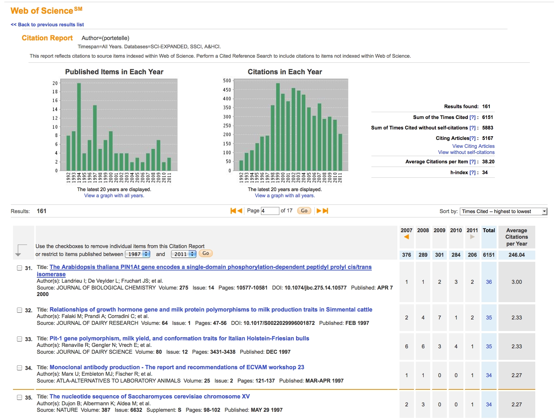Click the Citations in Each Year chart

285,125
